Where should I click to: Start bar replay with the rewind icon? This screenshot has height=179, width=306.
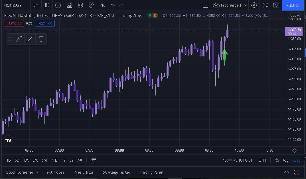pyautogui.click(x=103, y=5)
